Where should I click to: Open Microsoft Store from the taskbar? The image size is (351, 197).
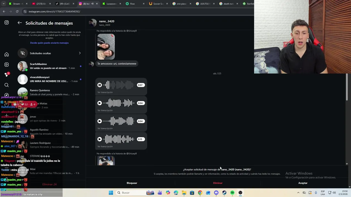(192, 193)
